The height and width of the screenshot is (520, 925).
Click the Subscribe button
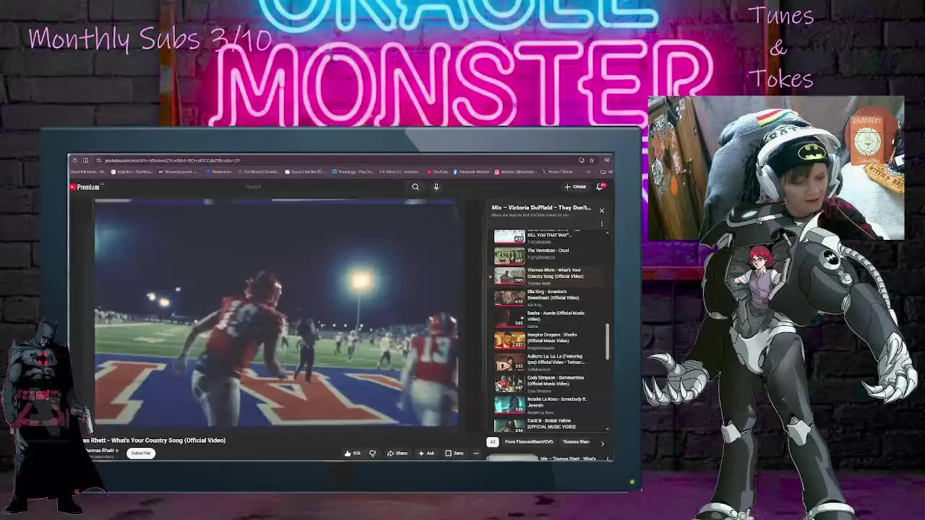[141, 454]
